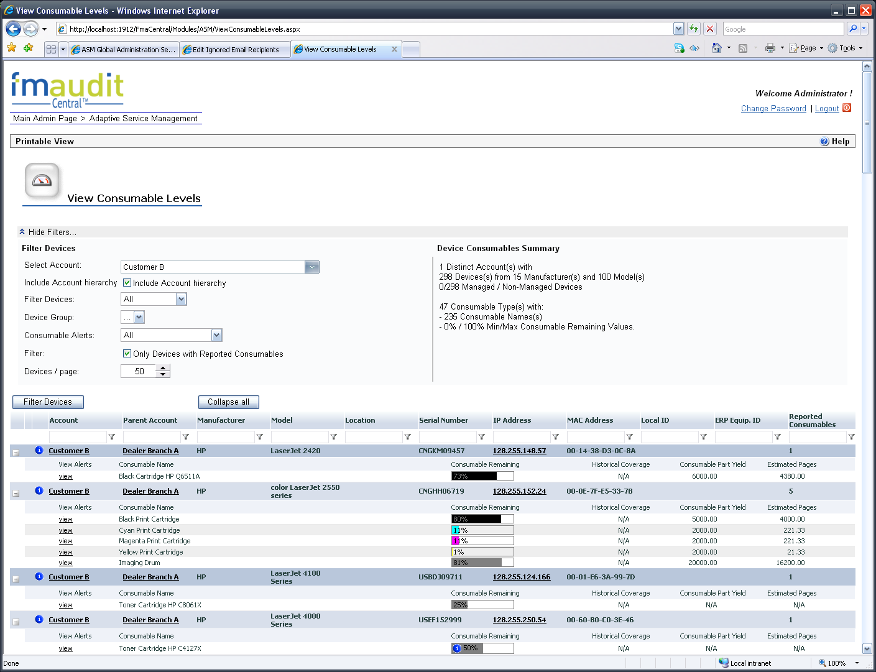The image size is (876, 672).
Task: Click the 11% magenta cartridge level bar
Action: tap(482, 541)
